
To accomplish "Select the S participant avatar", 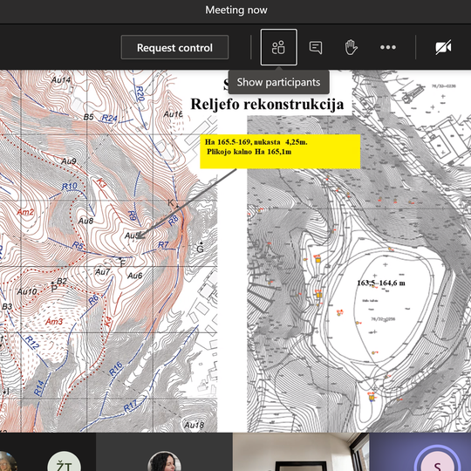I will tap(437, 461).
